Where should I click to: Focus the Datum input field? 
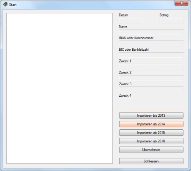click(x=131, y=20)
